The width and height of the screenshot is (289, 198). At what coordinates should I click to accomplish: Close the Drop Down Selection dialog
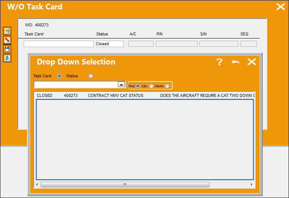coord(252,62)
